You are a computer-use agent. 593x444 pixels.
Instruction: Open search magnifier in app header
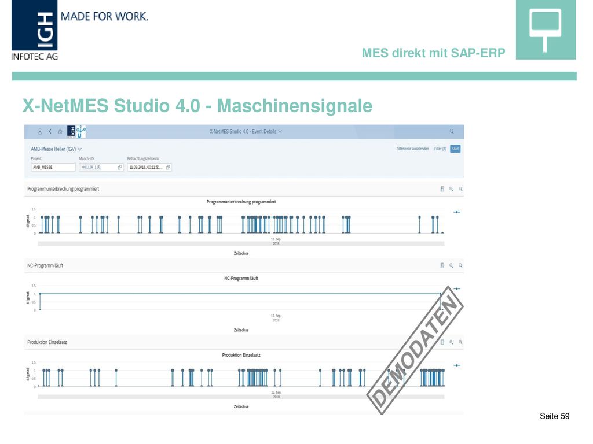pos(452,131)
